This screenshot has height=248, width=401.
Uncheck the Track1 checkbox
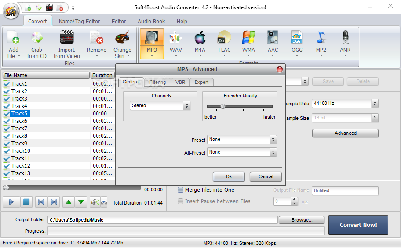[x=7, y=83]
